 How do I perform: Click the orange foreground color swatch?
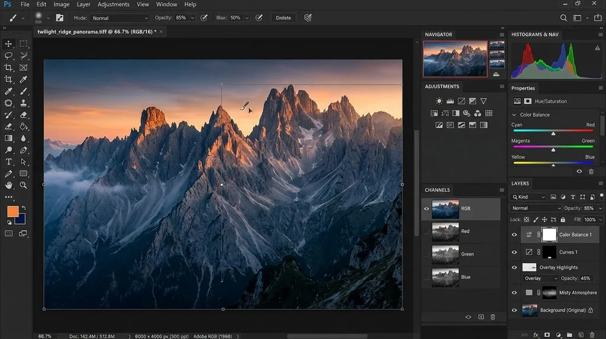tap(12, 212)
